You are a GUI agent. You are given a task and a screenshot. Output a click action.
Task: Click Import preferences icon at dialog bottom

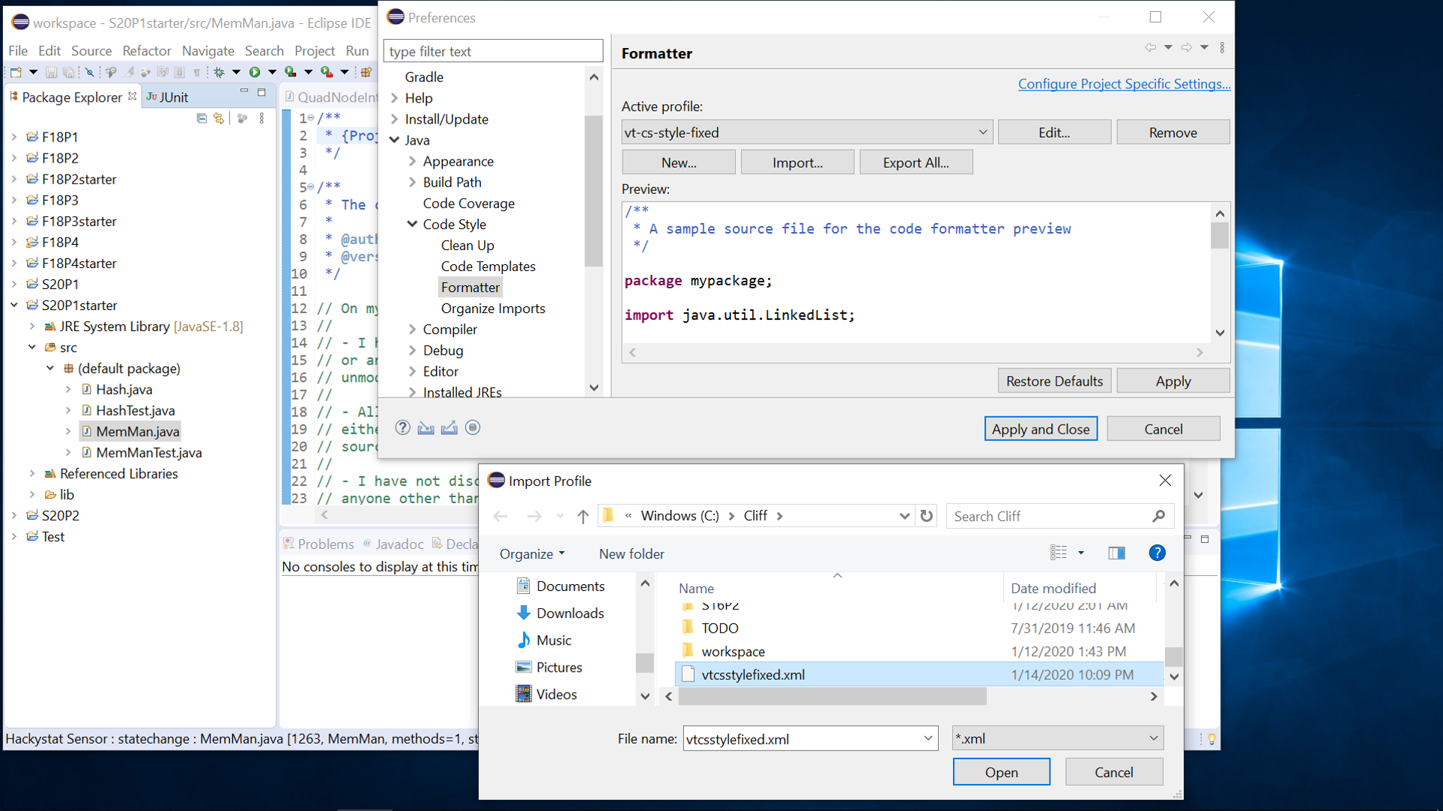click(x=426, y=428)
